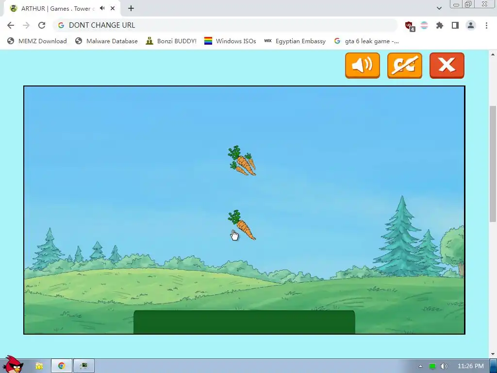The image size is (497, 373).
Task: Click the Show desktop strip
Action: [494, 366]
